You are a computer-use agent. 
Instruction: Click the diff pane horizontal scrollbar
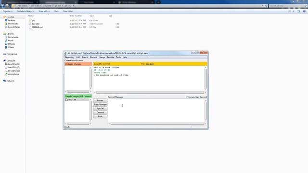click(x=150, y=93)
